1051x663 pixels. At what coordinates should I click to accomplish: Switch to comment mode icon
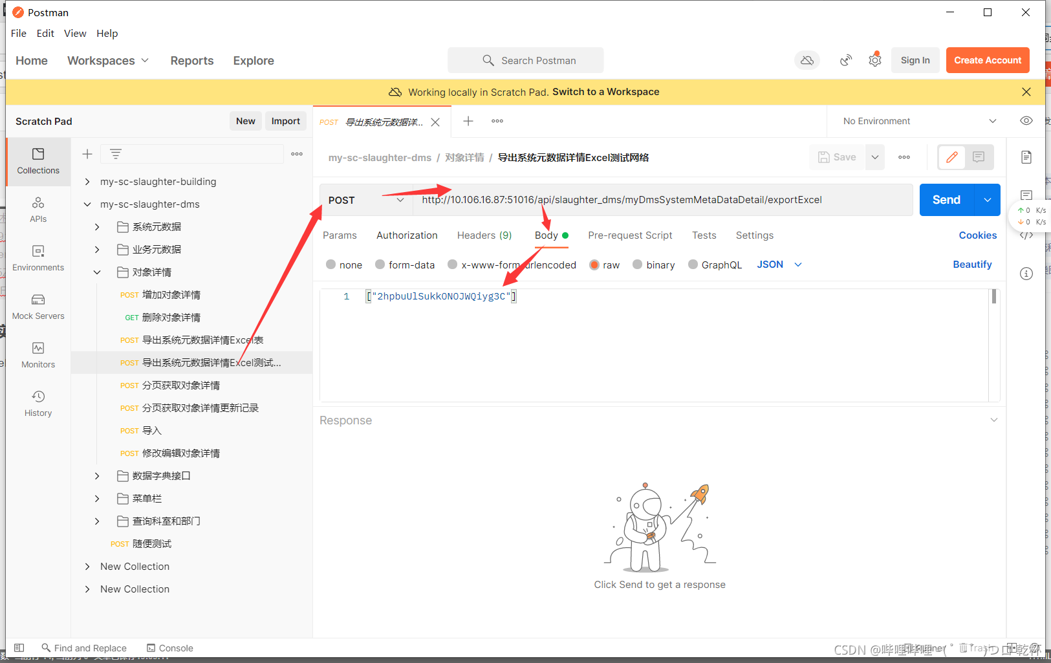pos(979,157)
